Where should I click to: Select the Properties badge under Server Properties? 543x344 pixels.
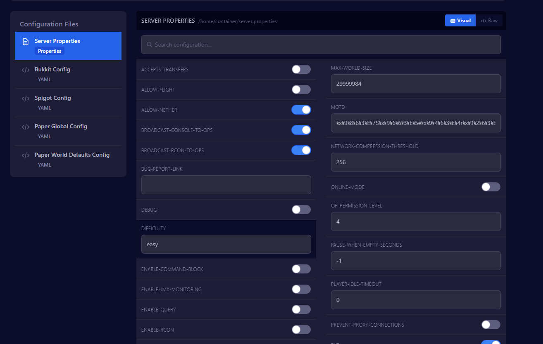50,51
